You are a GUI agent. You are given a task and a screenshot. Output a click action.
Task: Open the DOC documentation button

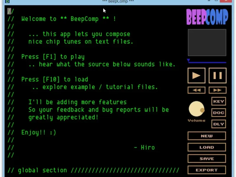(x=219, y=113)
